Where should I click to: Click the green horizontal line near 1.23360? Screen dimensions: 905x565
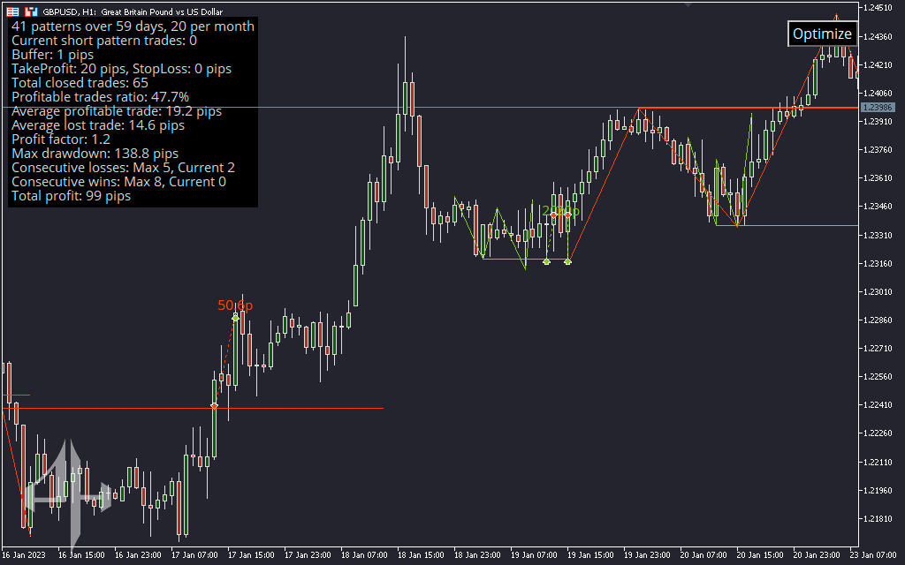tap(787, 225)
